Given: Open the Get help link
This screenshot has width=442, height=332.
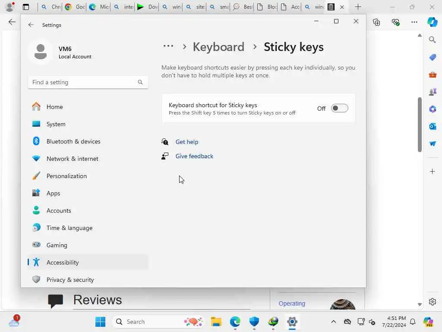Looking at the screenshot, I should coord(186,142).
